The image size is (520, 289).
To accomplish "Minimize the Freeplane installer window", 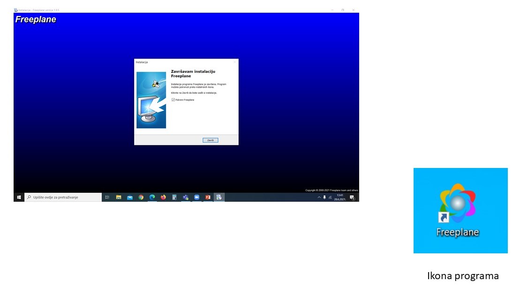I will pyautogui.click(x=332, y=10).
